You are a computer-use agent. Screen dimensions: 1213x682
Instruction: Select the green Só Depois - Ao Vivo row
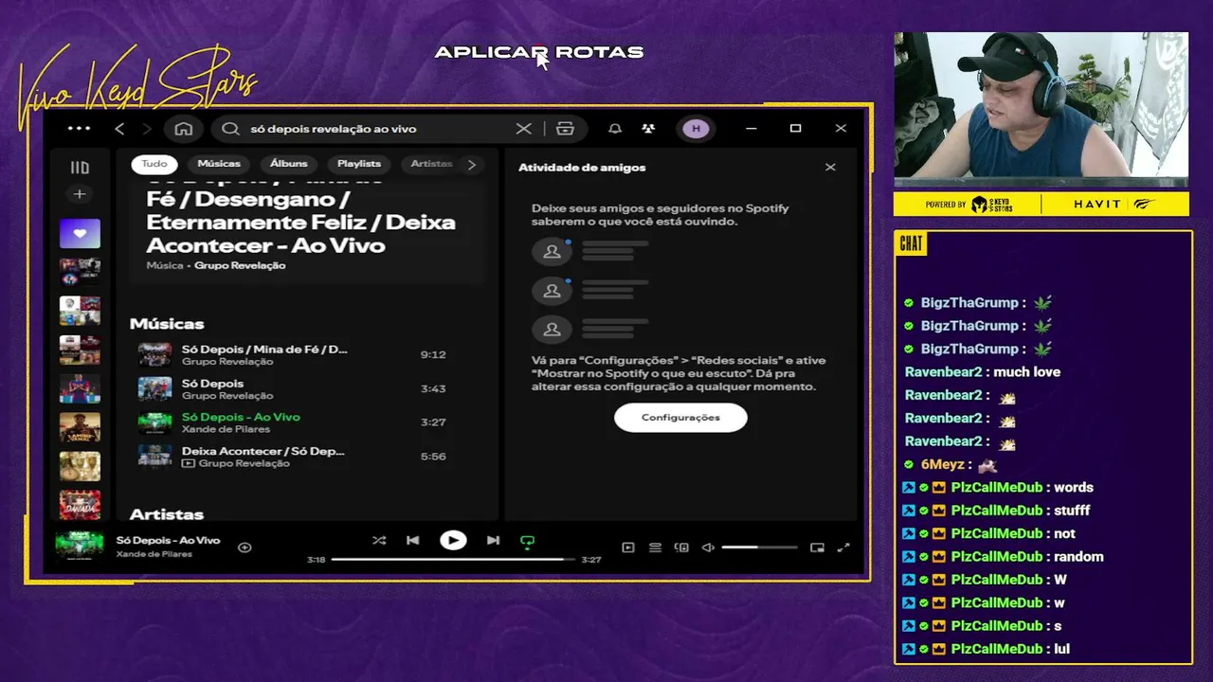[x=294, y=422]
